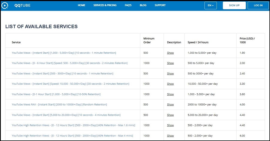
Task: Select speed cell 1,000 - 5,000+ per day
Action: 201,94
